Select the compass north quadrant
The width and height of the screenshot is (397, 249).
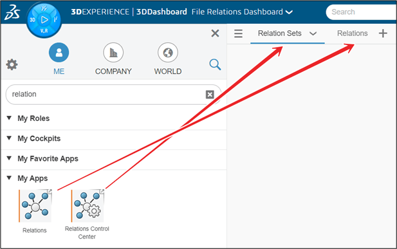click(x=44, y=8)
